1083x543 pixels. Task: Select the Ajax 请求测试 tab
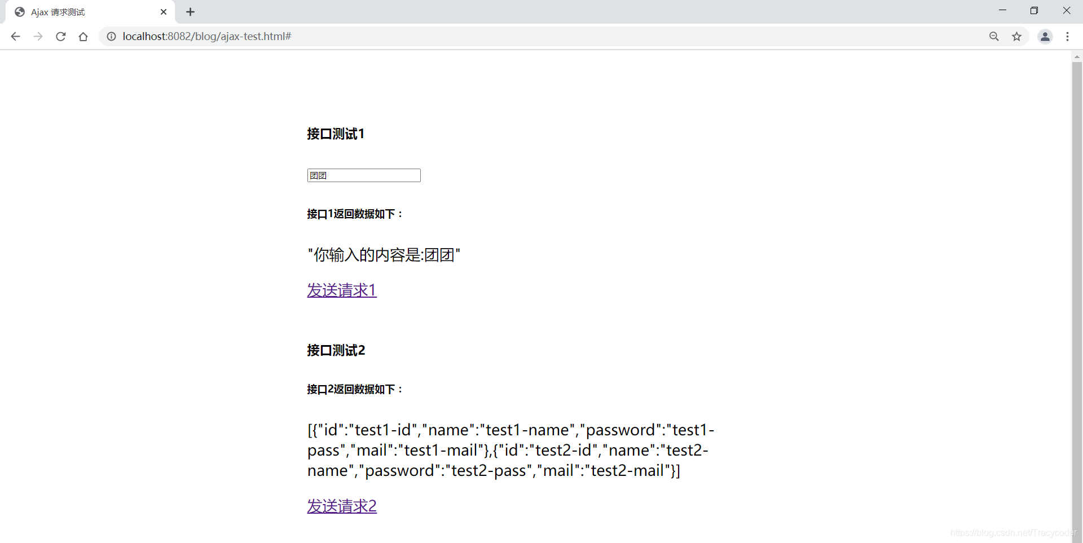click(x=90, y=12)
